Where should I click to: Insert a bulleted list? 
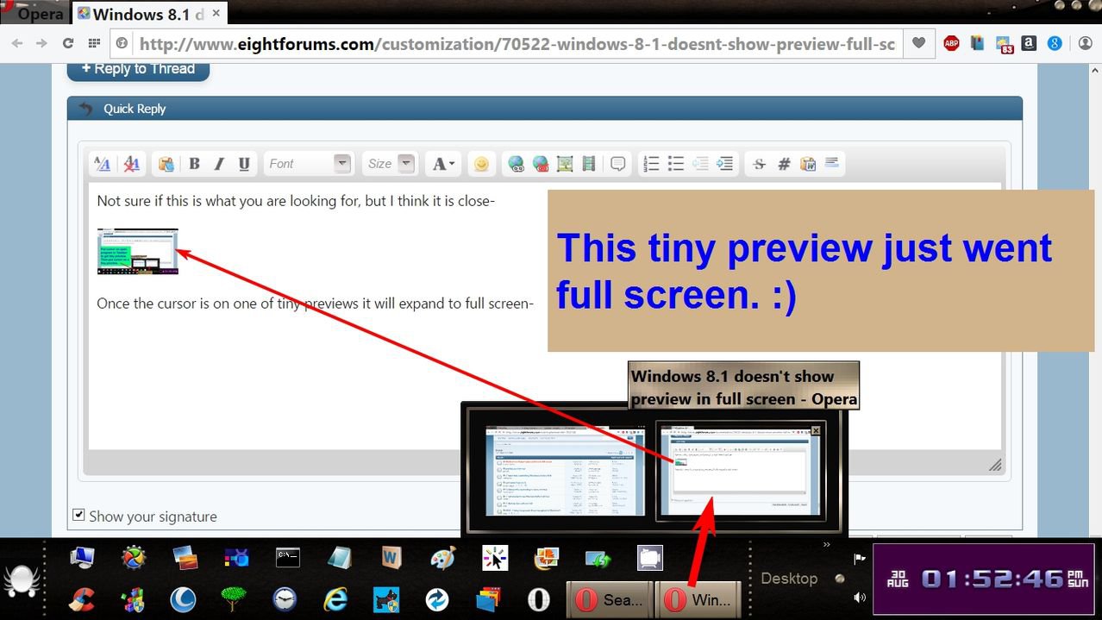(675, 164)
